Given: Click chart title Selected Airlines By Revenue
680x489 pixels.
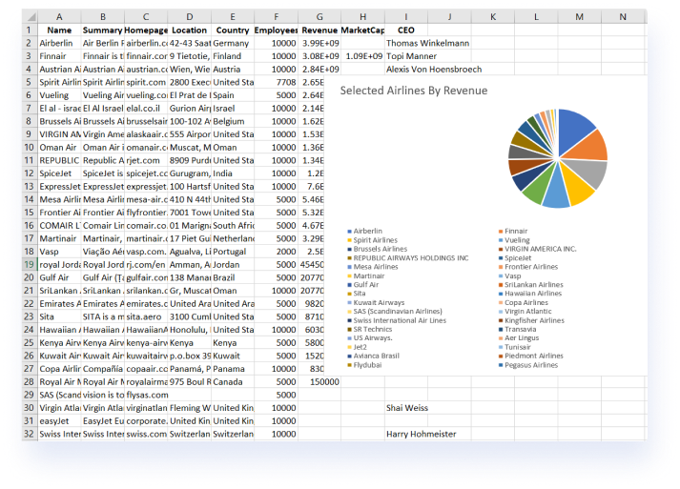Looking at the screenshot, I should coord(414,91).
